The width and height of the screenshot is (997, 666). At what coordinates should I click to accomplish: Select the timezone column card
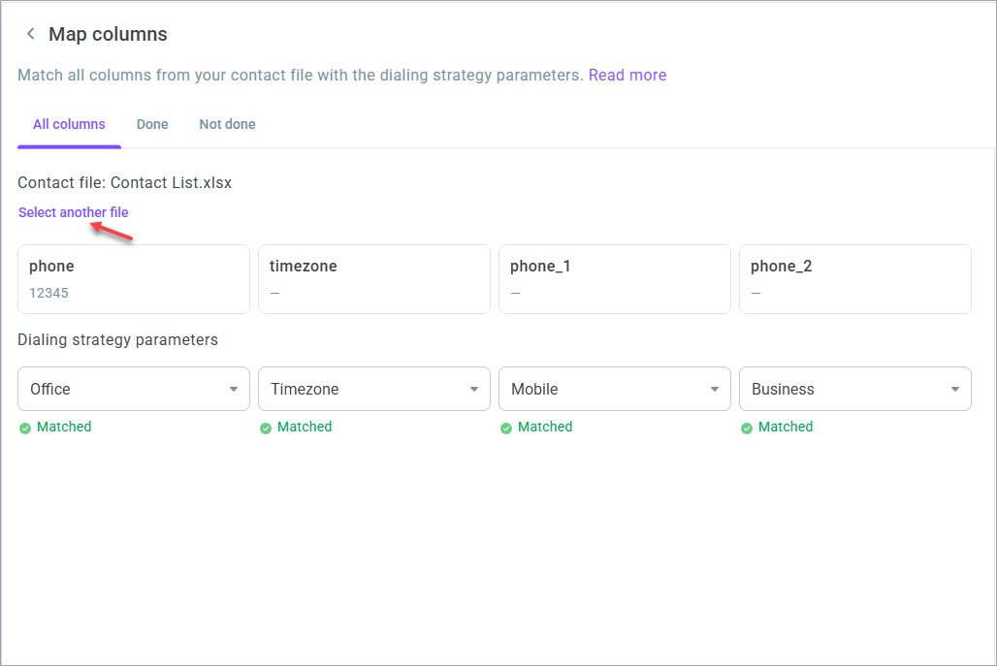coord(374,279)
